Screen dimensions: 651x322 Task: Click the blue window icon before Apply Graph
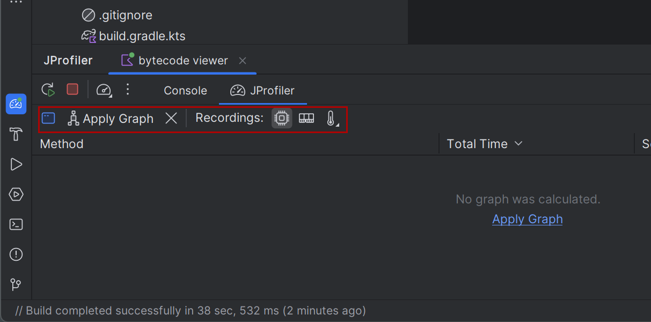tap(48, 118)
